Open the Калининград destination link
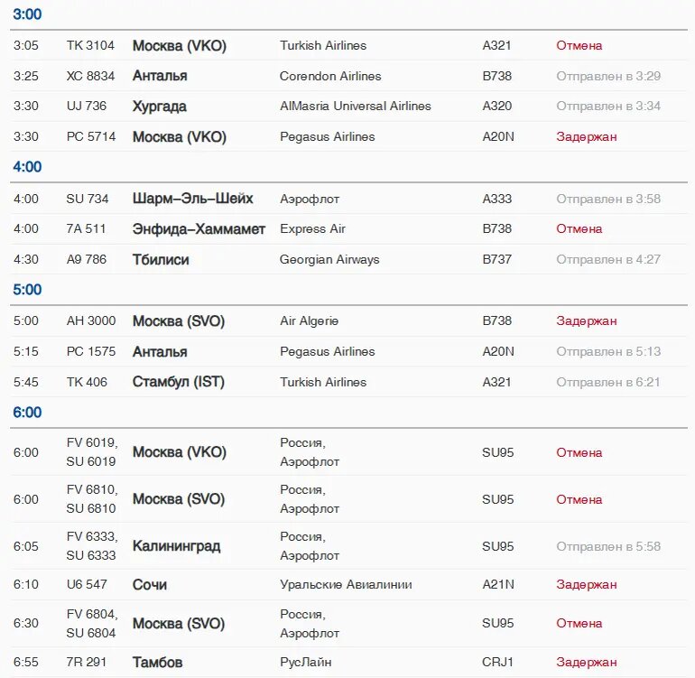The width and height of the screenshot is (695, 678). click(176, 546)
